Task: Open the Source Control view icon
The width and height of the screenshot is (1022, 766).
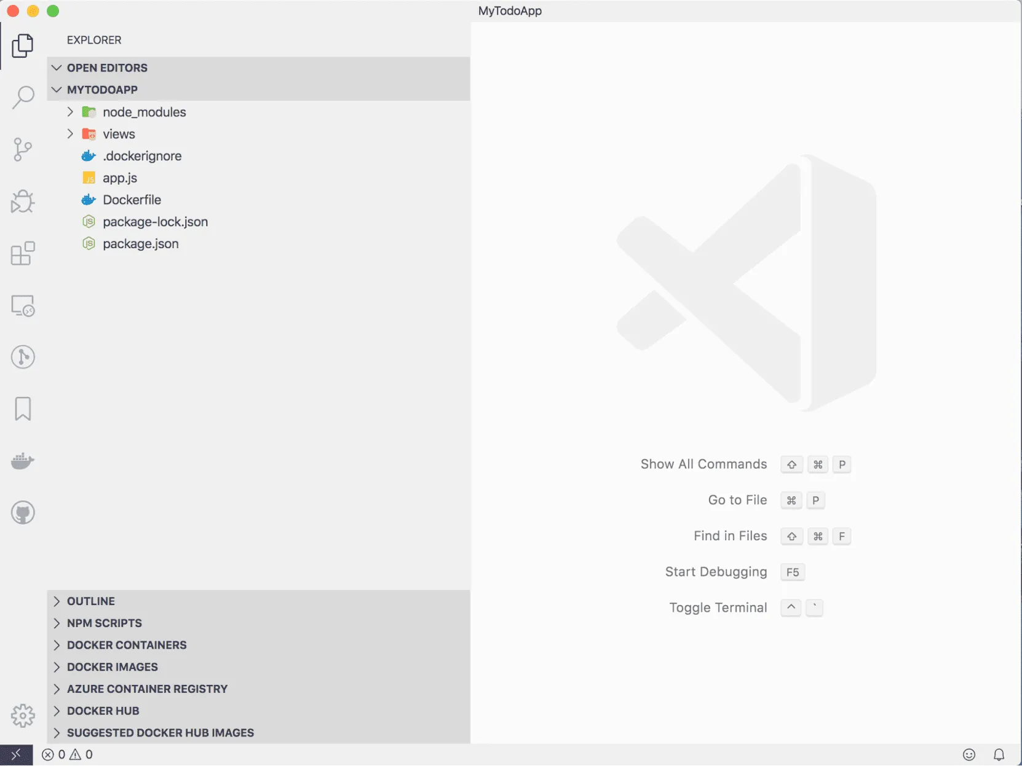Action: point(23,149)
